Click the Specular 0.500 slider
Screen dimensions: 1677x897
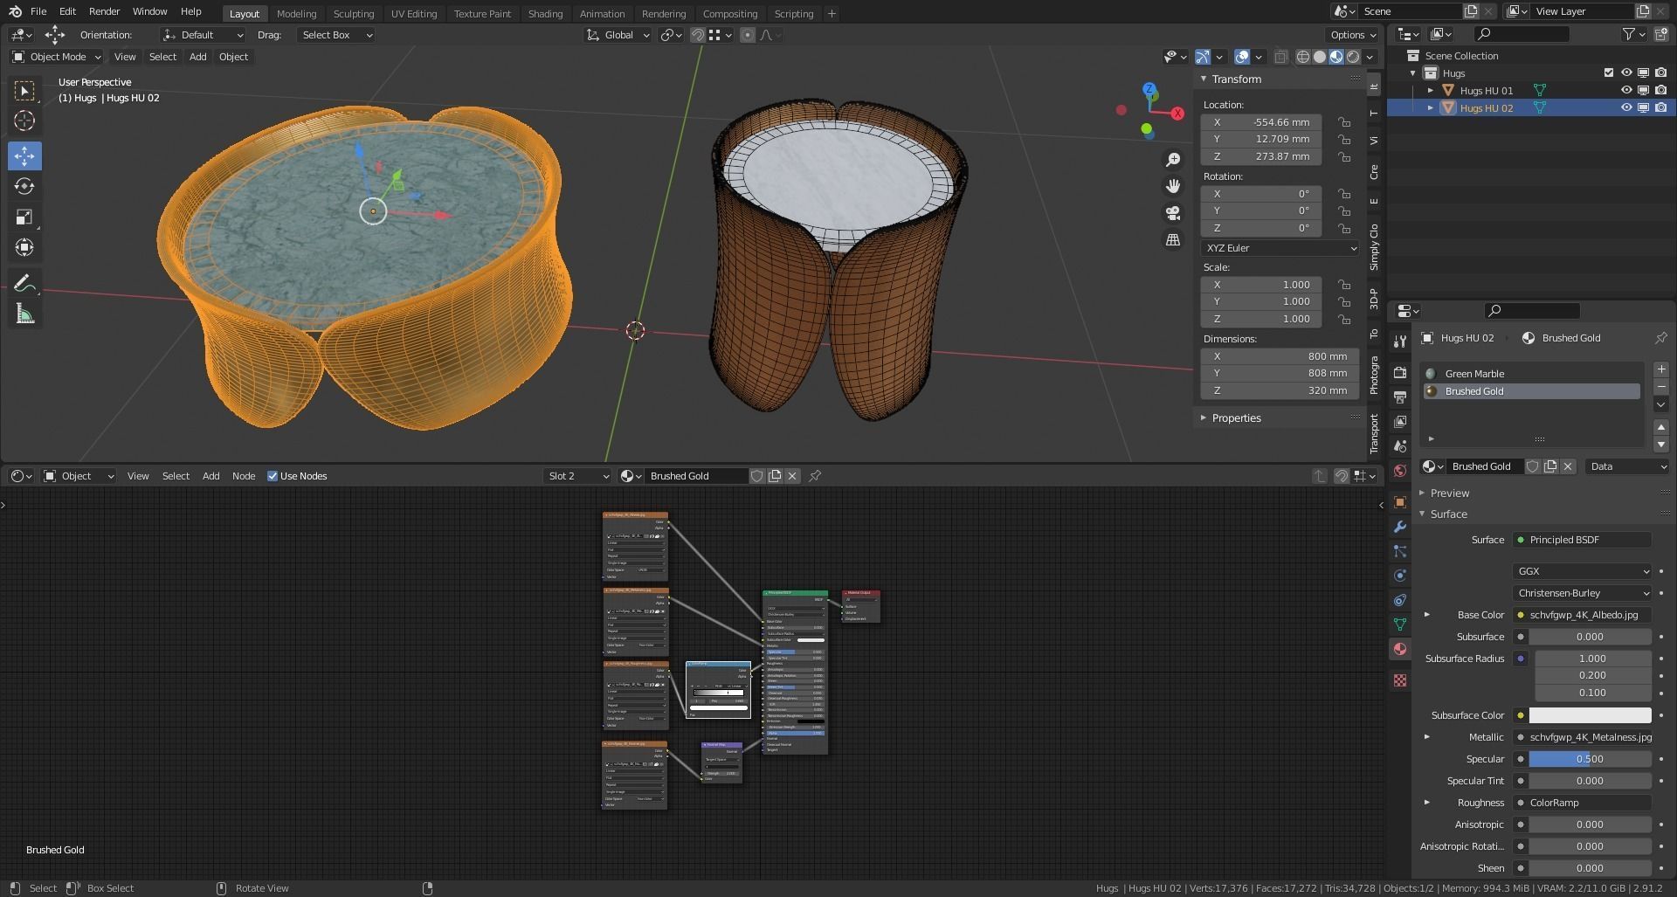1590,759
